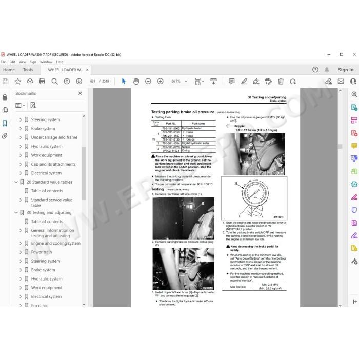Add bookmark star icon in toolbar
The width and height of the screenshot is (359, 359).
[17, 81]
